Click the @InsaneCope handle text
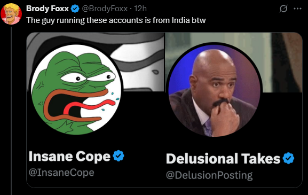 (61, 173)
